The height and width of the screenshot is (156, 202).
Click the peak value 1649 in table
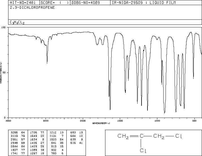click(x=34, y=136)
